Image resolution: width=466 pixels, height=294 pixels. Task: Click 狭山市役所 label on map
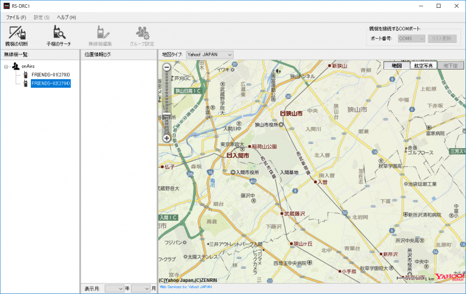coord(266,125)
